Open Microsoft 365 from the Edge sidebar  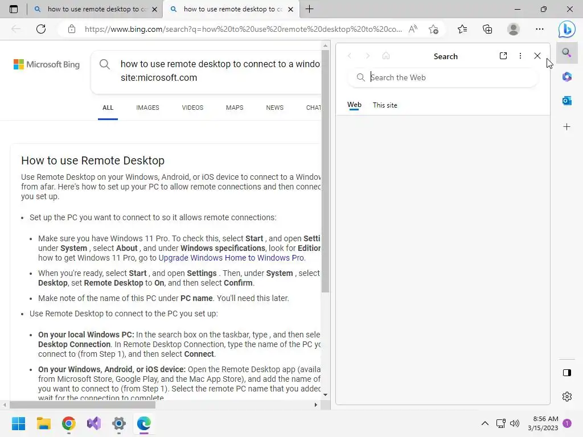pos(566,77)
